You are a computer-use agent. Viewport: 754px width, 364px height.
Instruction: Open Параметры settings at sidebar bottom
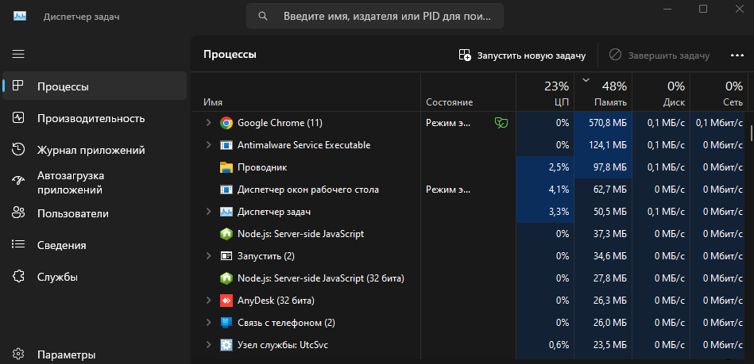click(95, 354)
